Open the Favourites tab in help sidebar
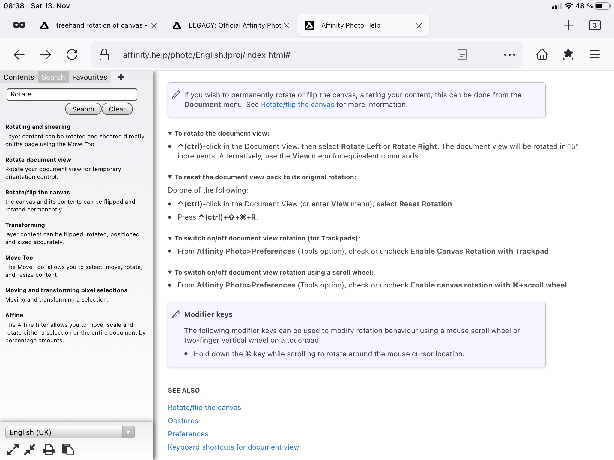The width and height of the screenshot is (614, 460). 90,77
